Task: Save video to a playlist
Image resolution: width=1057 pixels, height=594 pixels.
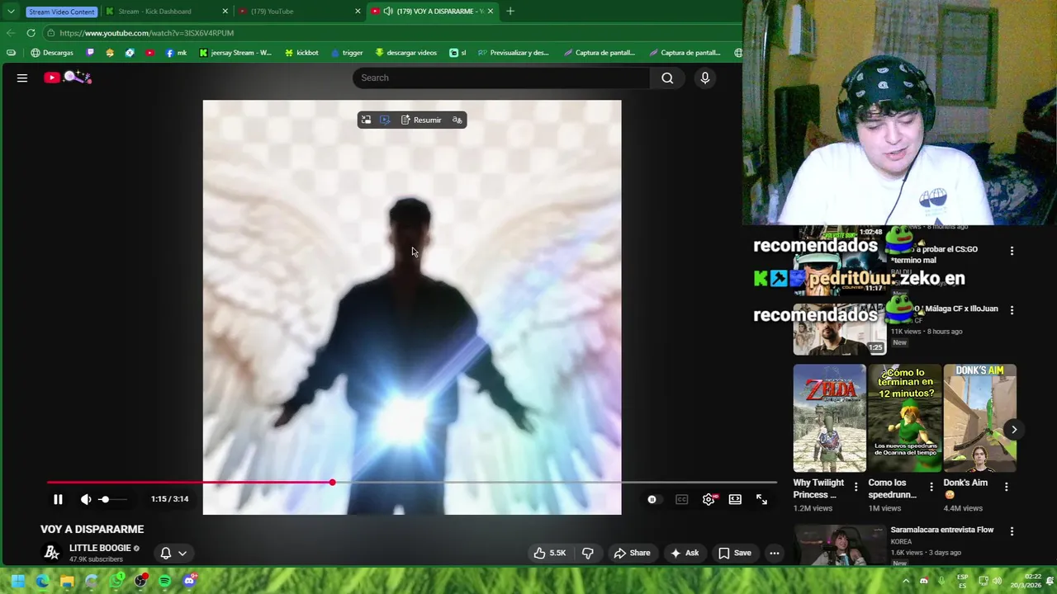Action: (734, 553)
